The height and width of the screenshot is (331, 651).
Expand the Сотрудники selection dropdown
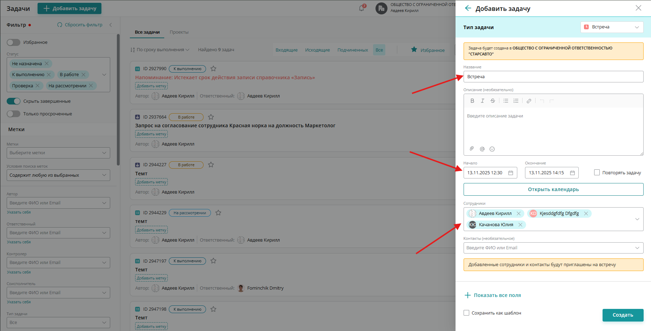coord(637,219)
